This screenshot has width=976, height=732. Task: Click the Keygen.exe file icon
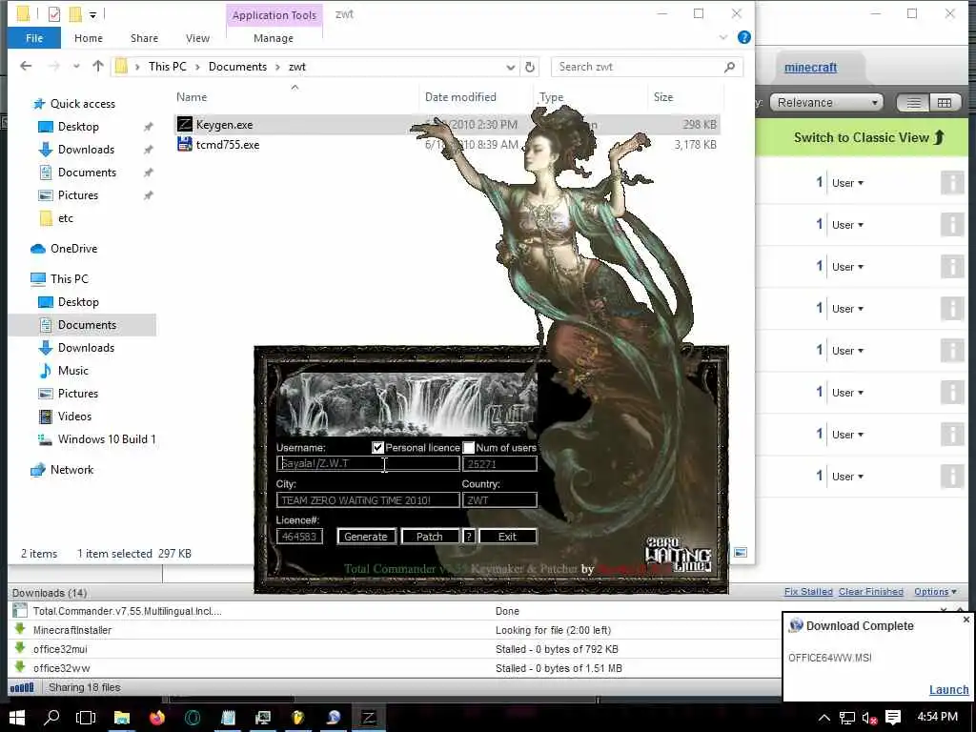pyautogui.click(x=184, y=125)
